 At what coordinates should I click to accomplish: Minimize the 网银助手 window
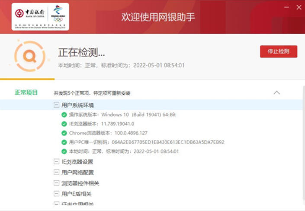[286, 7]
